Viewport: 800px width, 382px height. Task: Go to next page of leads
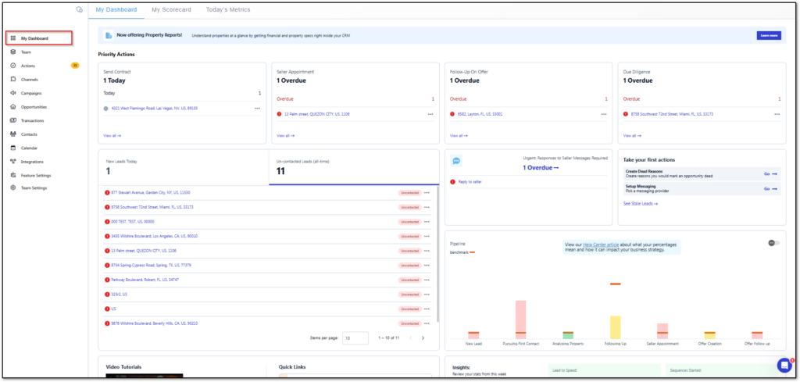[423, 338]
